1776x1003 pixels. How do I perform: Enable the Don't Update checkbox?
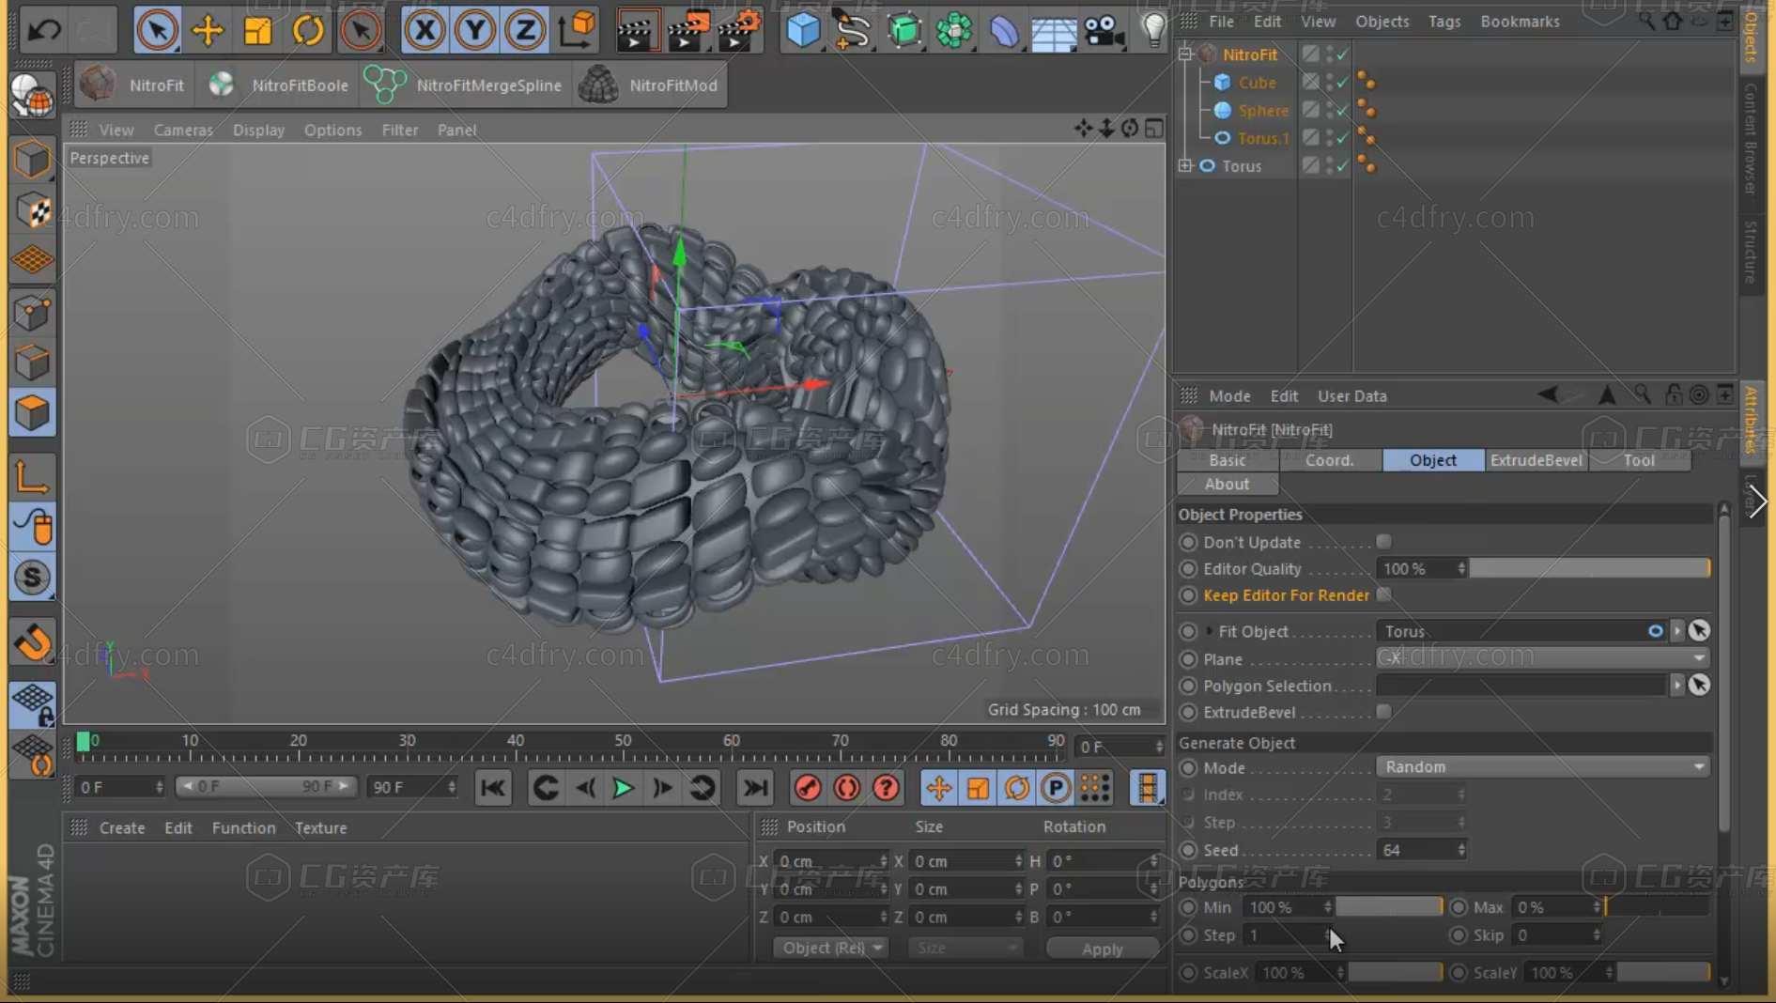click(1383, 542)
